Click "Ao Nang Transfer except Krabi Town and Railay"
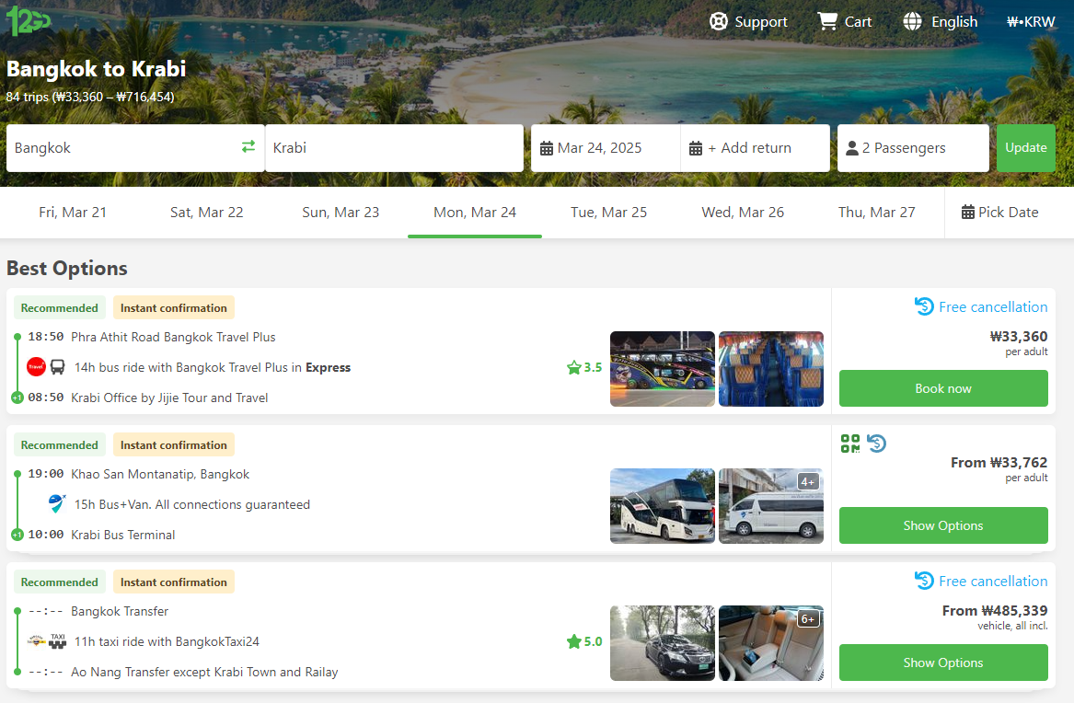Viewport: 1074px width, 703px height. point(205,673)
